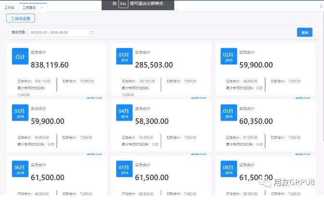
Task: Open the three-dot menu at top right
Action: tap(321, 7)
